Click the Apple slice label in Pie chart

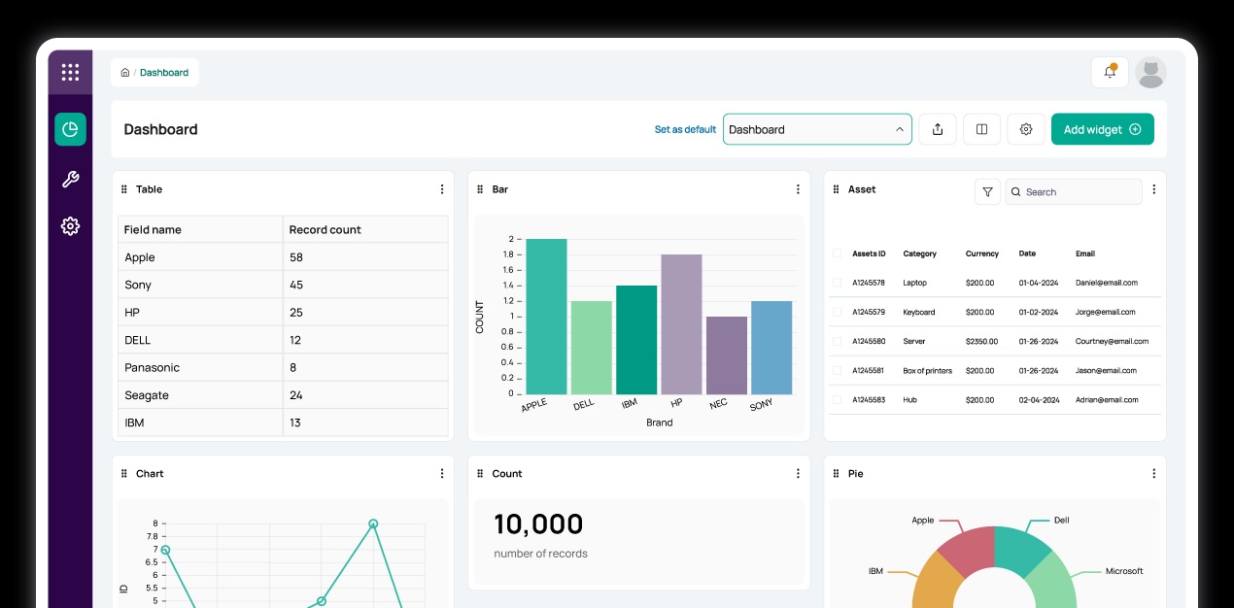(923, 521)
